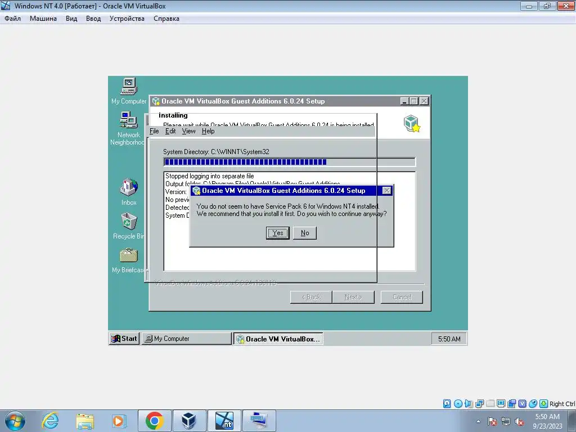576x432 pixels.
Task: Click Show Desktop strip on host taskbar
Action: click(572, 421)
